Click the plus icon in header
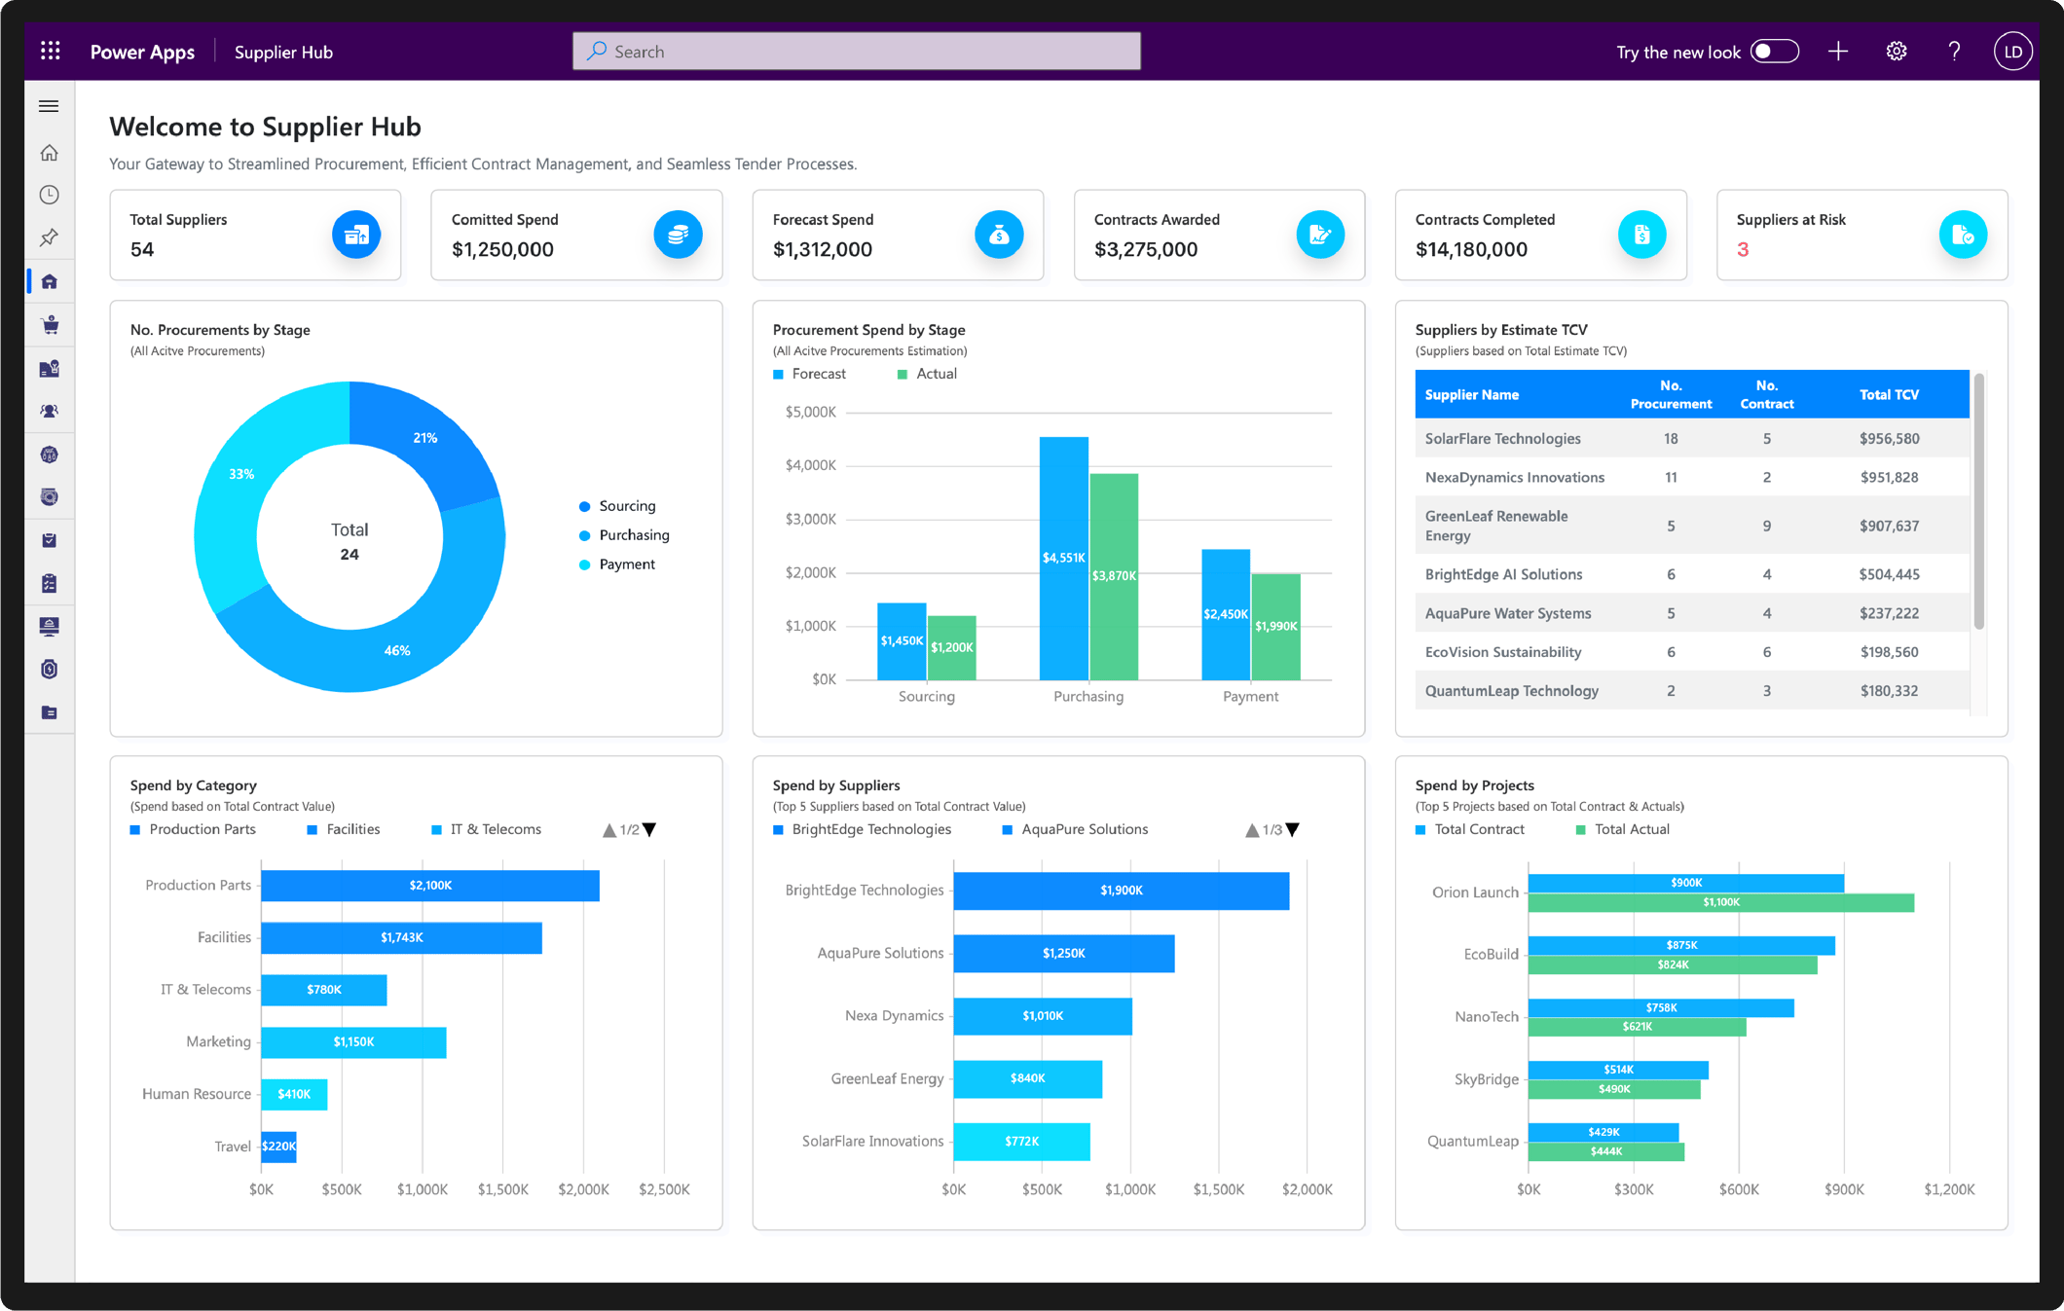Image resolution: width=2064 pixels, height=1311 pixels. [1838, 52]
